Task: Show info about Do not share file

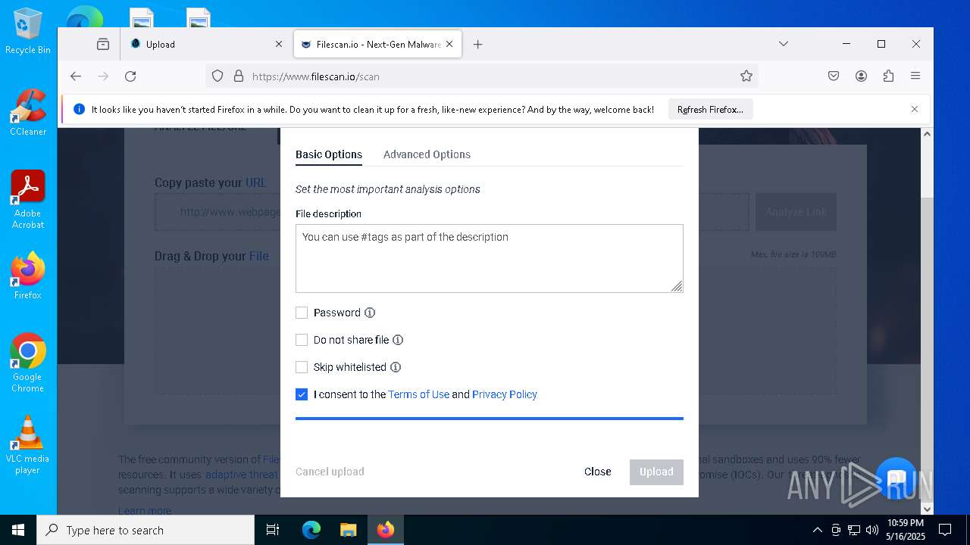Action: (398, 340)
